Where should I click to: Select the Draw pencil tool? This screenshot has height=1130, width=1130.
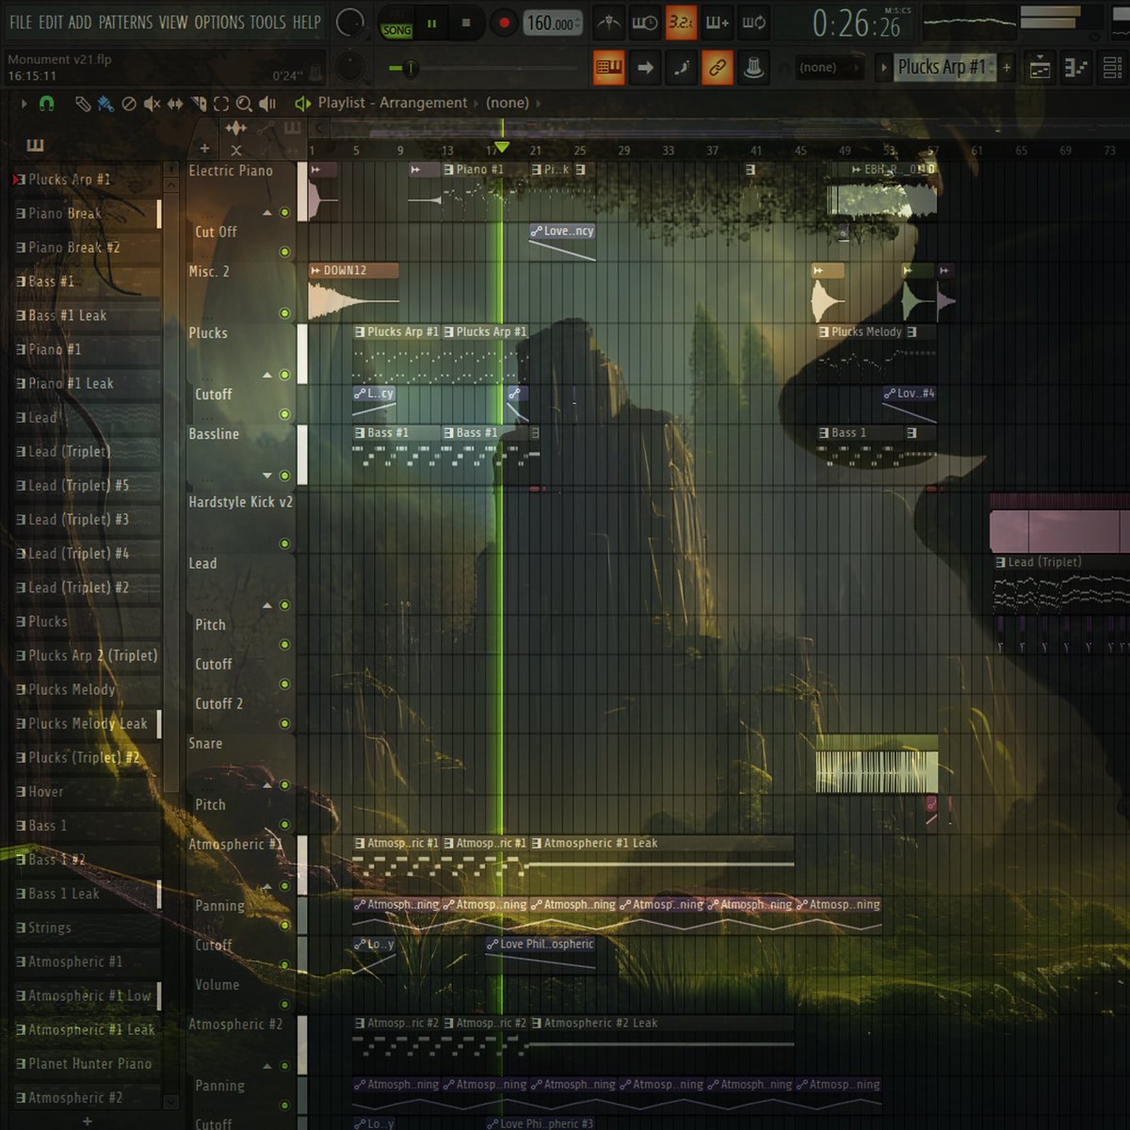(x=83, y=104)
